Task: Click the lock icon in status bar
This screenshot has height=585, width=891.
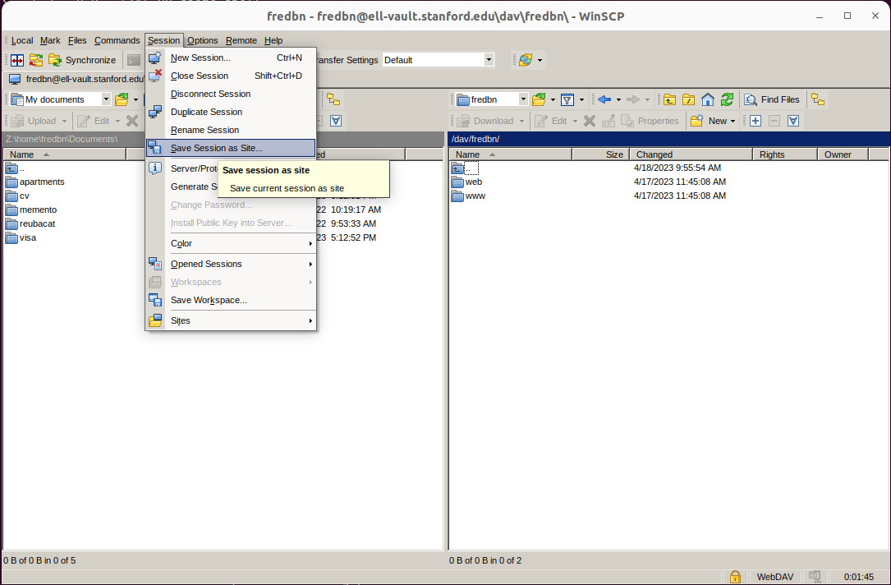Action: [735, 577]
